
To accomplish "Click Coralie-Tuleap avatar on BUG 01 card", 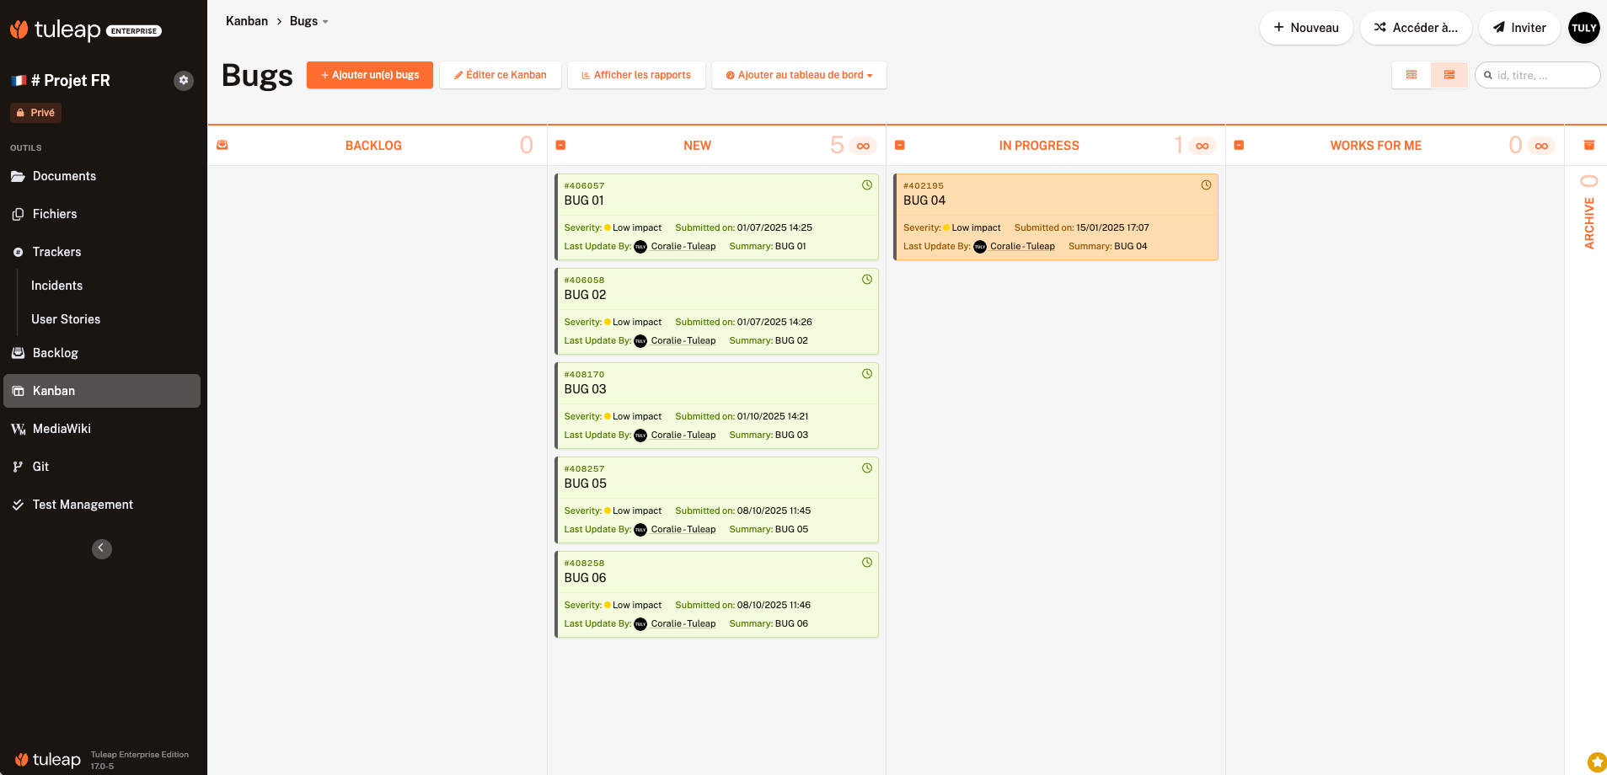I will click(640, 247).
